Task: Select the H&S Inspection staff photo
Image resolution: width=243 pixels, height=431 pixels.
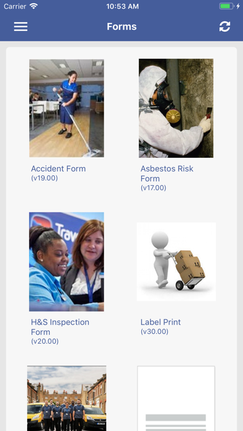Action: click(x=66, y=262)
